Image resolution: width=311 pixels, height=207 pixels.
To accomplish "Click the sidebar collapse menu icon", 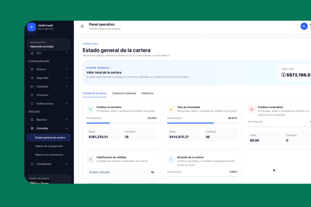I will (82, 26).
